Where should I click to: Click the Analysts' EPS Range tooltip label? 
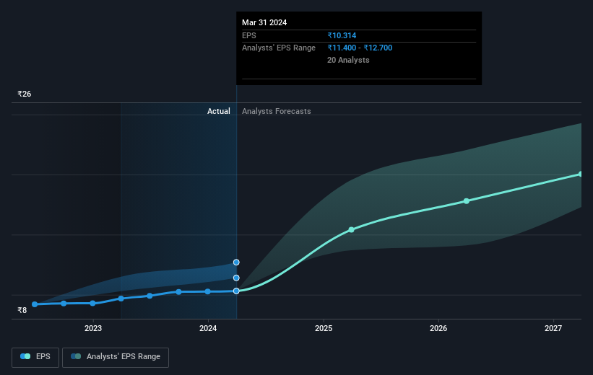pyautogui.click(x=279, y=48)
